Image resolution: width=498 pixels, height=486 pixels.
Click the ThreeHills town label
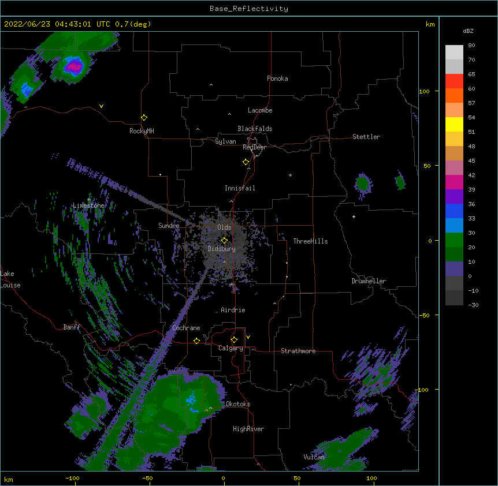coord(310,241)
